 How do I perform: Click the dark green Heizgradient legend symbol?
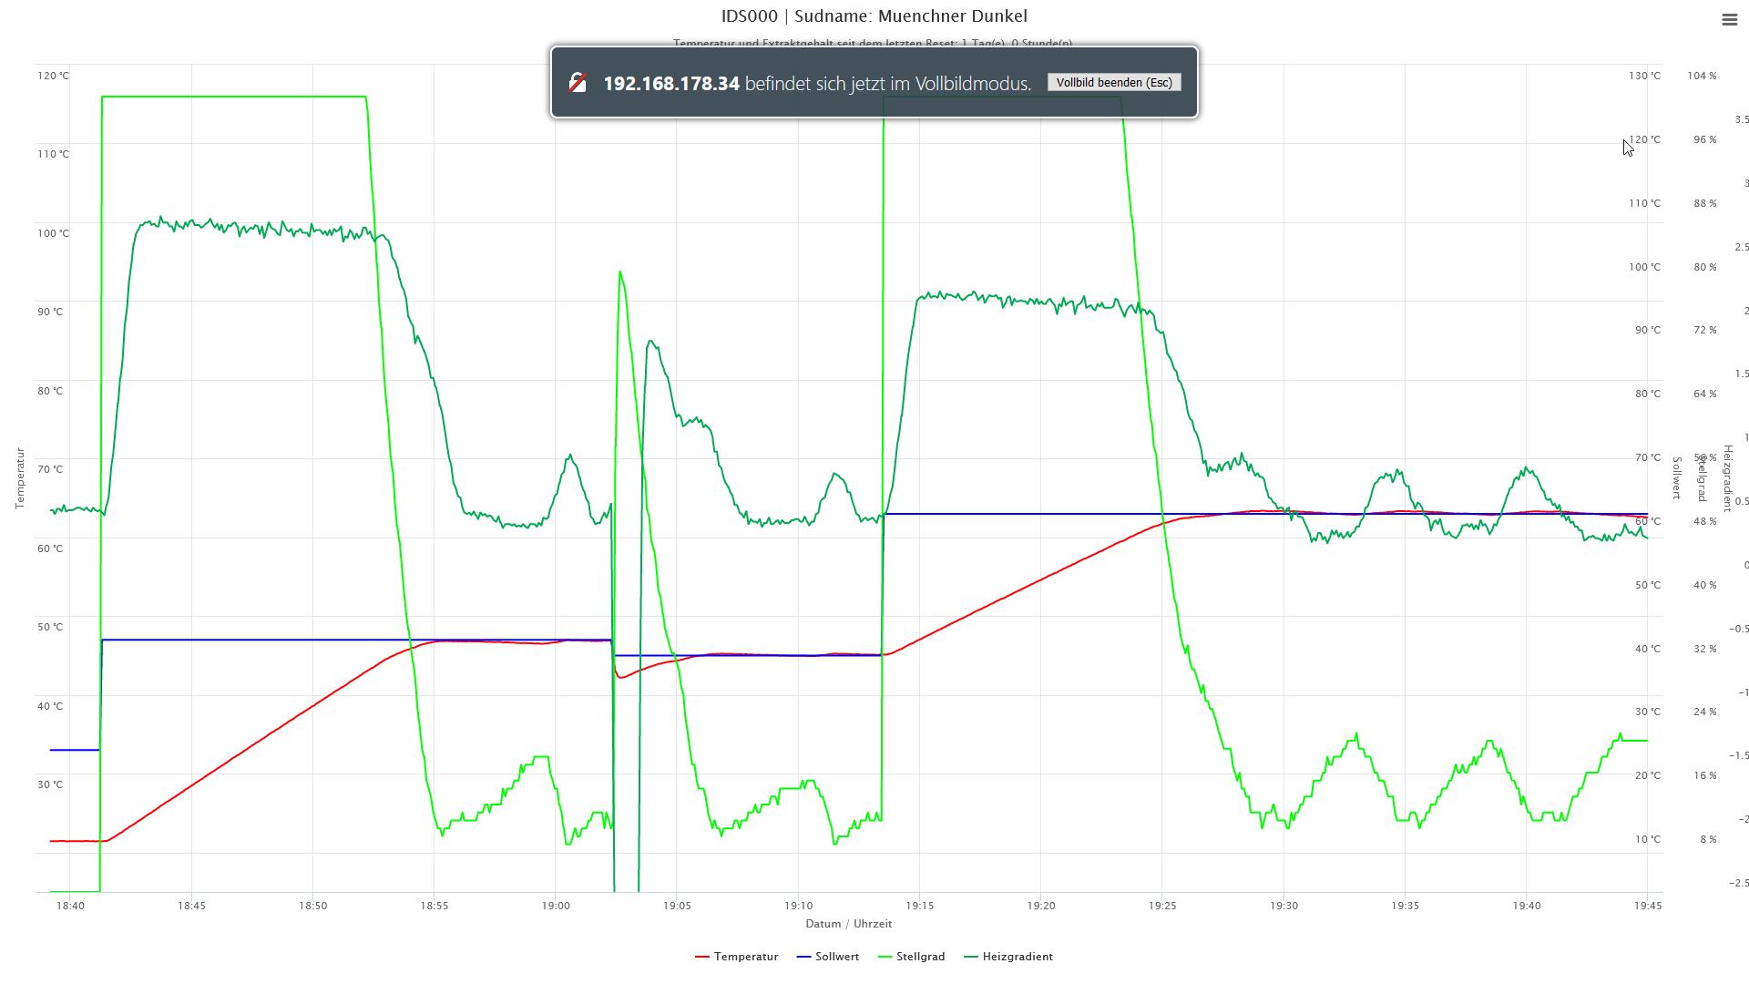coord(970,957)
